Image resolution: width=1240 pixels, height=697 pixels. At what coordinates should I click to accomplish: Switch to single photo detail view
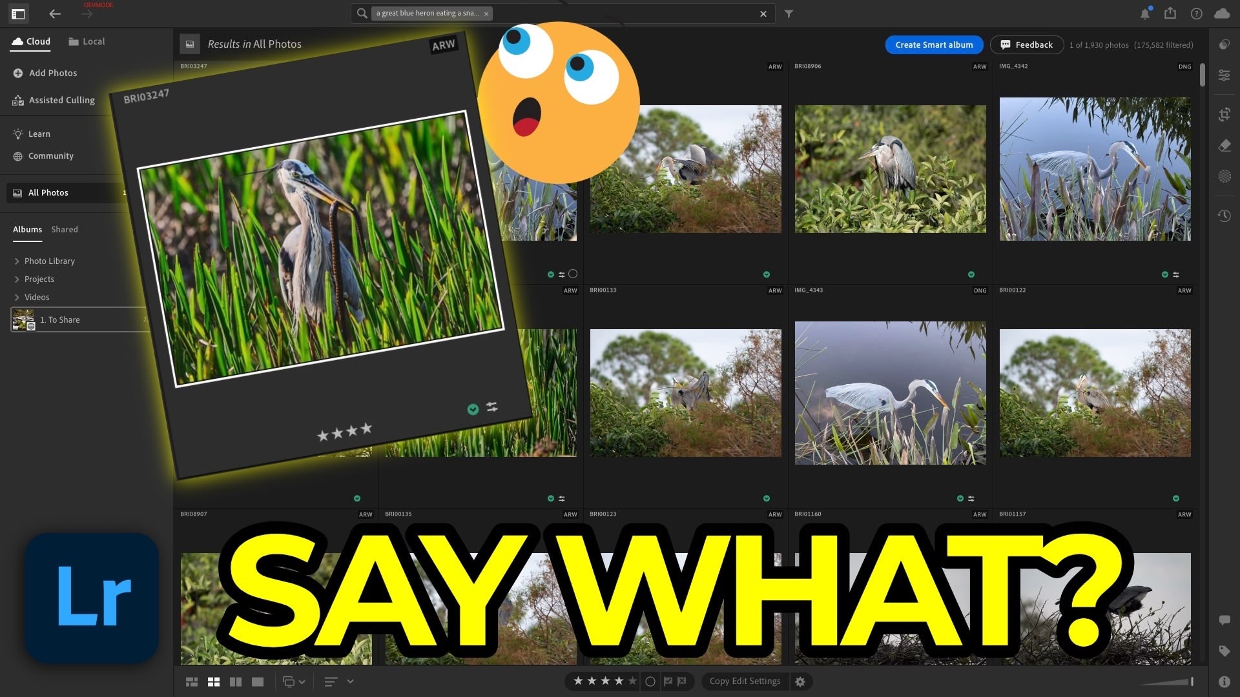(258, 682)
